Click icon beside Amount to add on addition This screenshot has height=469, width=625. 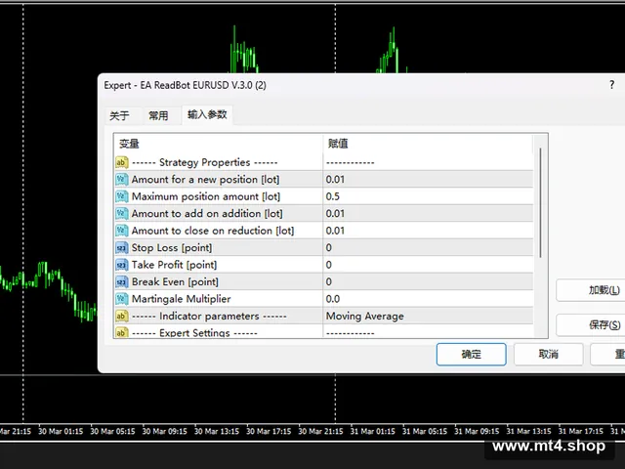point(121,214)
